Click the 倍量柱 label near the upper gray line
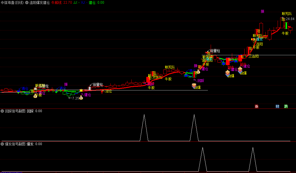This screenshot has height=173, width=296. coord(215,51)
